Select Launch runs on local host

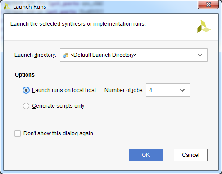pyautogui.click(x=26, y=90)
